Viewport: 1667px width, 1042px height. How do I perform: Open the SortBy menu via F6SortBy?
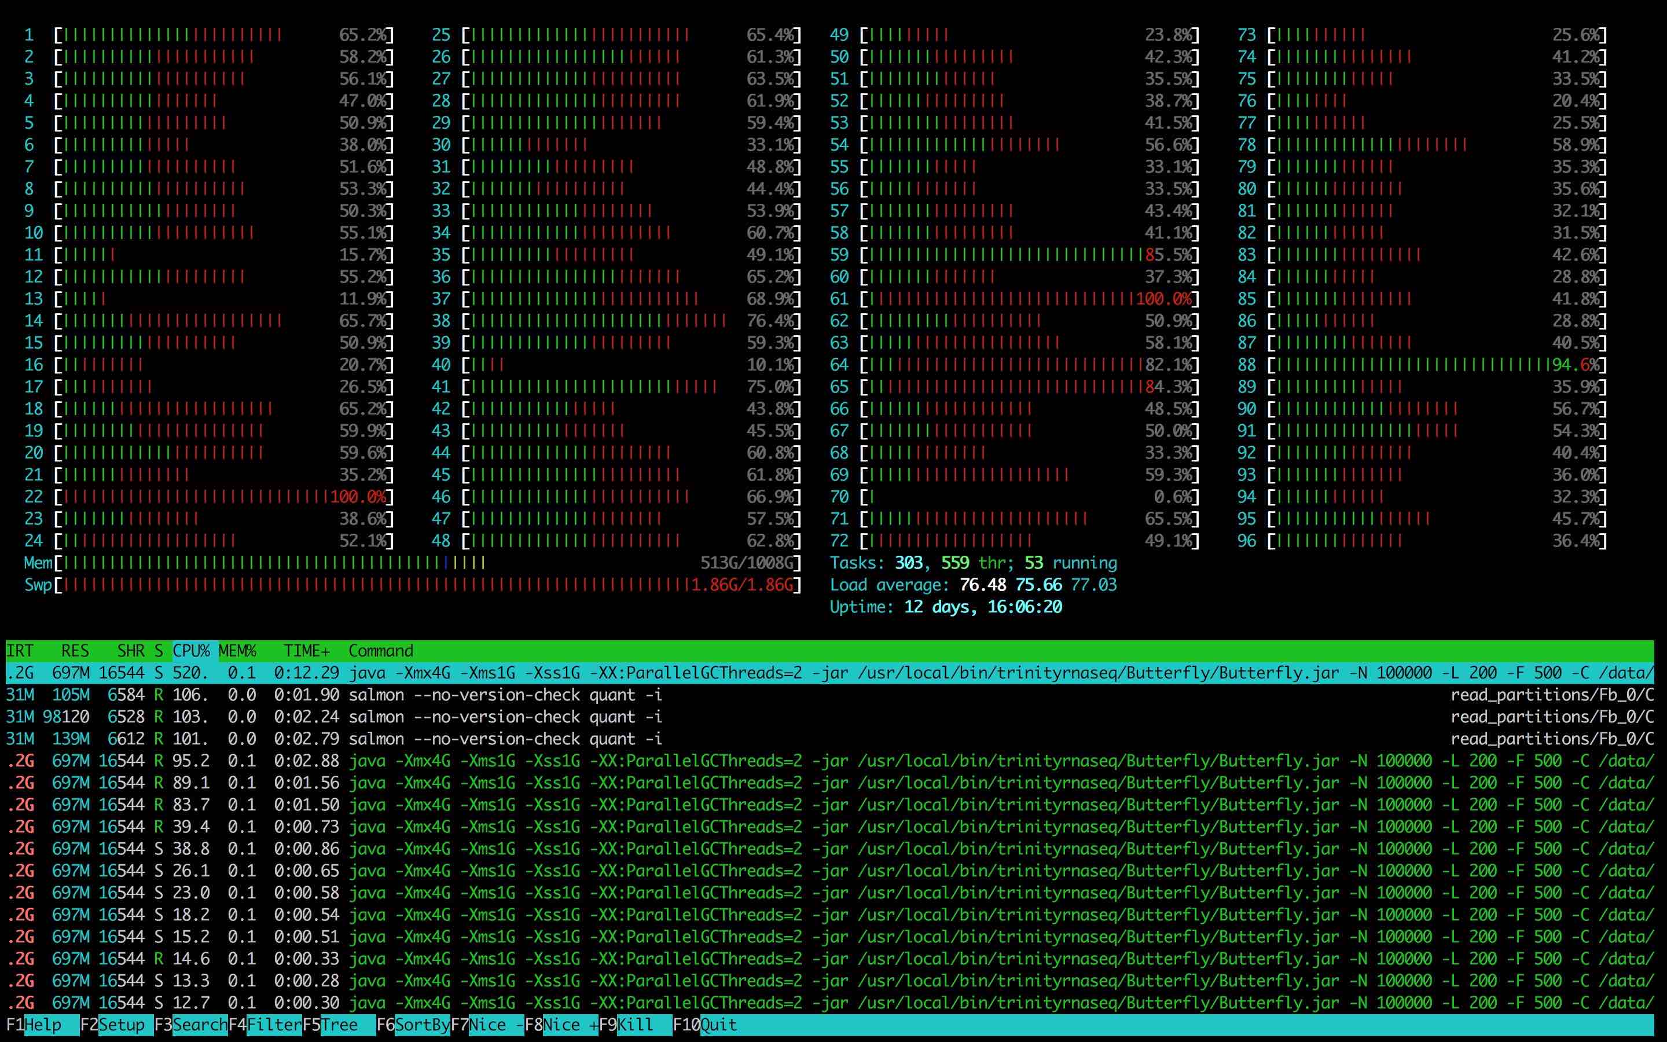click(413, 1025)
